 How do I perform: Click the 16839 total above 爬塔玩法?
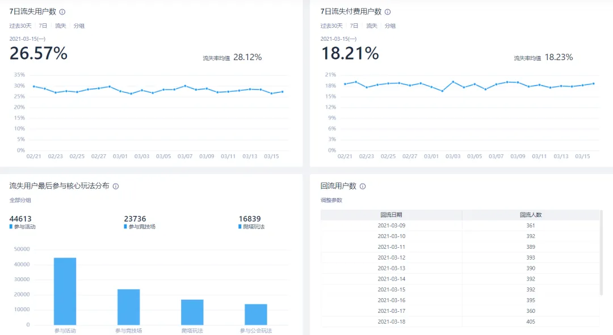[249, 219]
